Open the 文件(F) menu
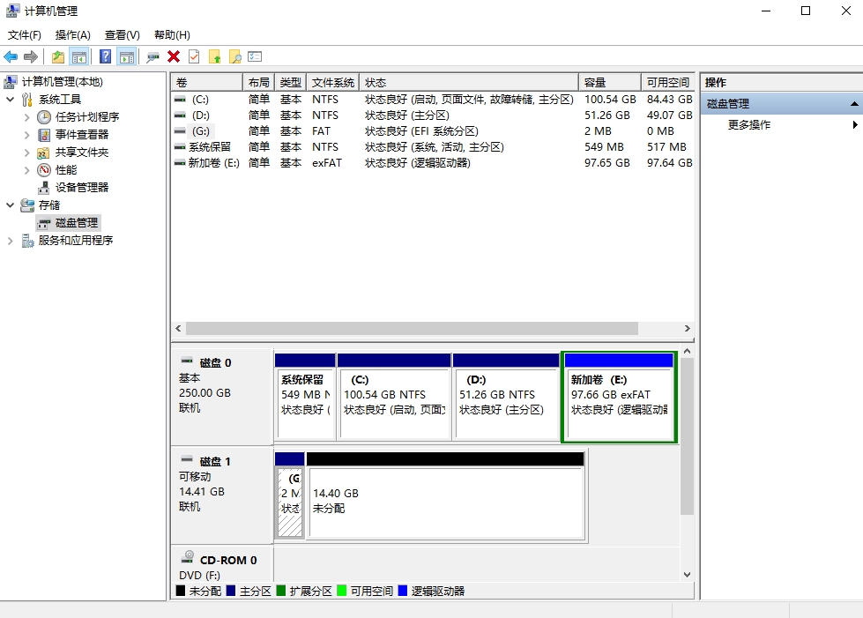The height and width of the screenshot is (618, 863). pyautogui.click(x=24, y=35)
